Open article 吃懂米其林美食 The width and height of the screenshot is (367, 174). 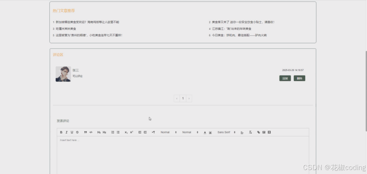[66, 29]
